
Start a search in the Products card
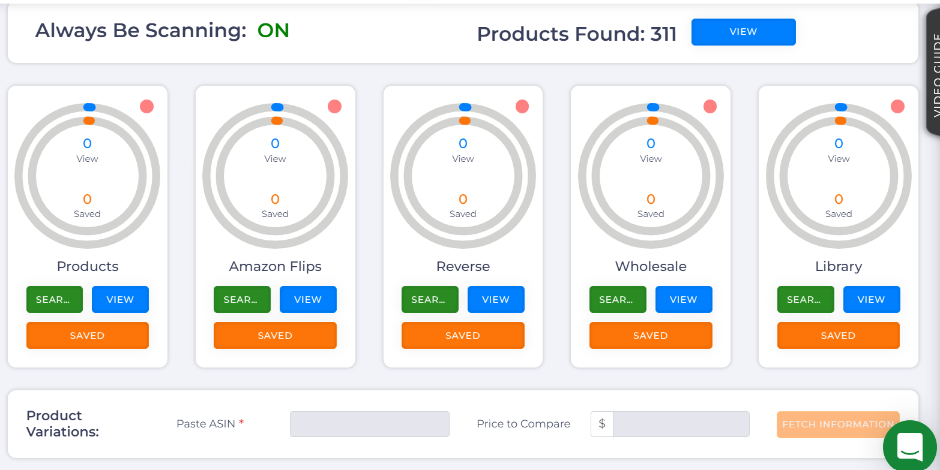[55, 300]
